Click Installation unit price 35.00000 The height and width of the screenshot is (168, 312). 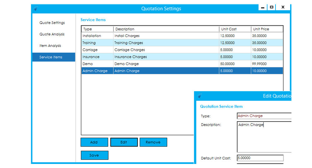point(267,36)
